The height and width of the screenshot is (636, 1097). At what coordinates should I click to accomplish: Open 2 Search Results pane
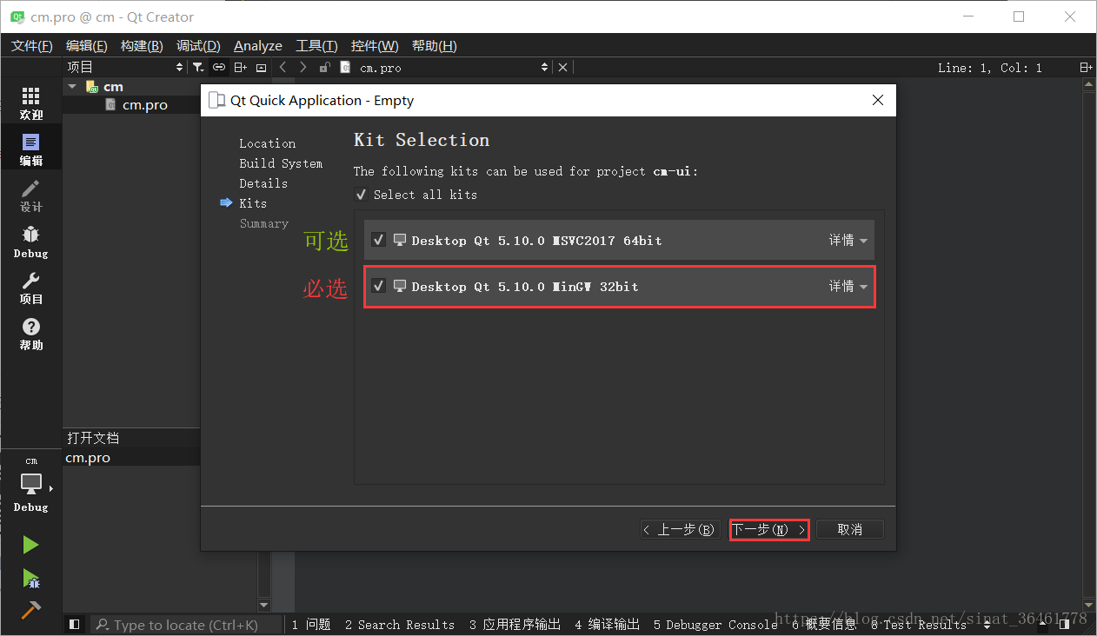[399, 624]
